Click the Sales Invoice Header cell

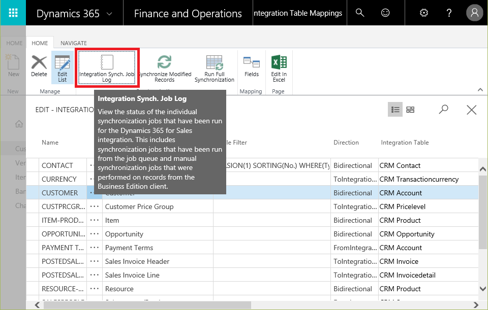[158, 261]
